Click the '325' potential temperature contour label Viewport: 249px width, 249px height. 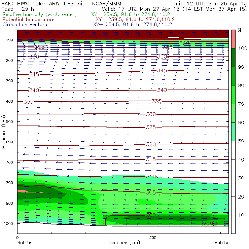pos(151,127)
